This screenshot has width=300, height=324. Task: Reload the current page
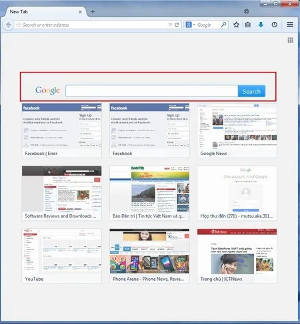point(177,25)
